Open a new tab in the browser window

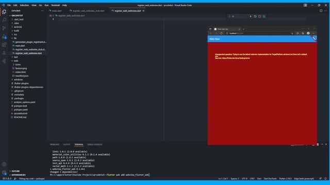(243, 29)
